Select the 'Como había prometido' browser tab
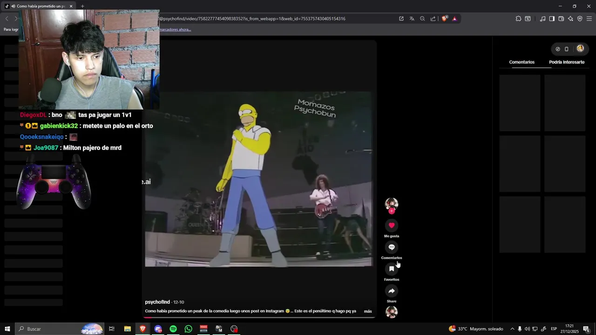Screen dimensions: 596x335 point(39,6)
